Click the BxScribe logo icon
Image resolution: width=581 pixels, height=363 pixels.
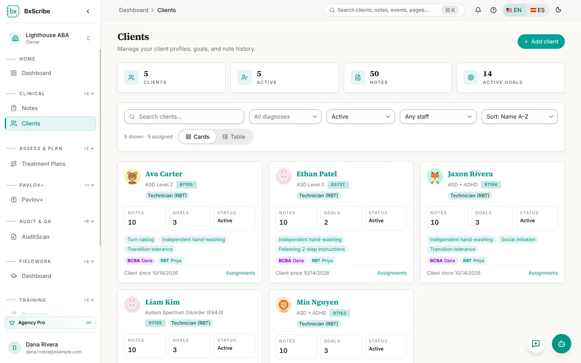(x=13, y=11)
